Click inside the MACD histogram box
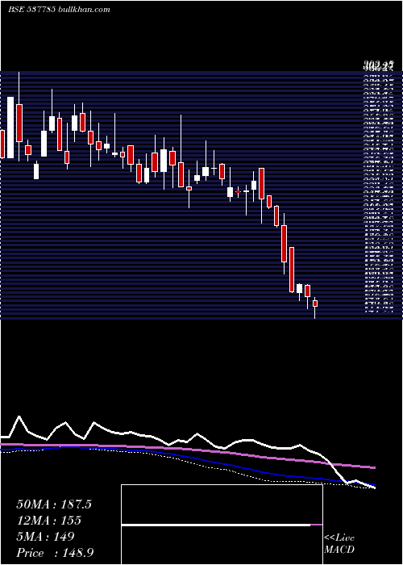403x565 pixels. 222,525
